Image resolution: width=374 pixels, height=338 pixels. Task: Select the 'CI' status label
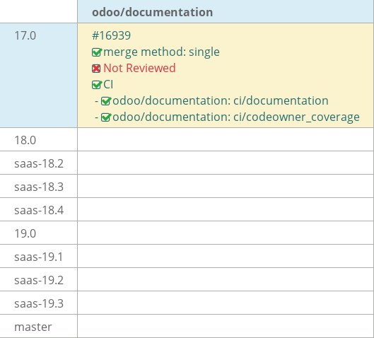pyautogui.click(x=108, y=84)
